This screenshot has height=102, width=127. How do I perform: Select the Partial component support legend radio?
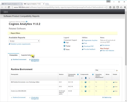click(x=64, y=46)
